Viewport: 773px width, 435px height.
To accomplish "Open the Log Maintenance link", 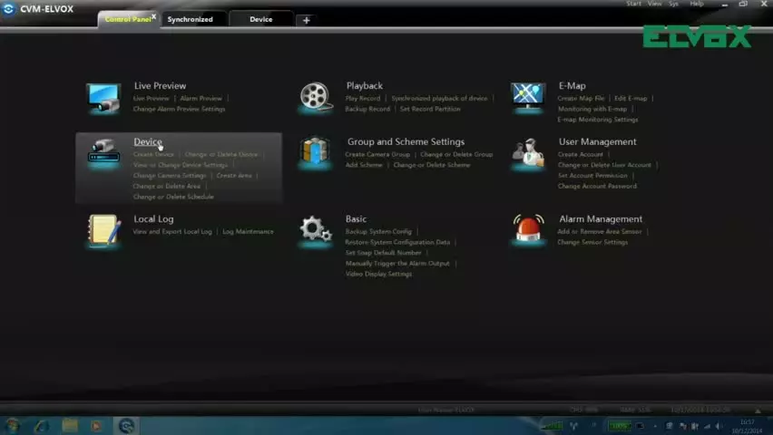I will pos(248,231).
